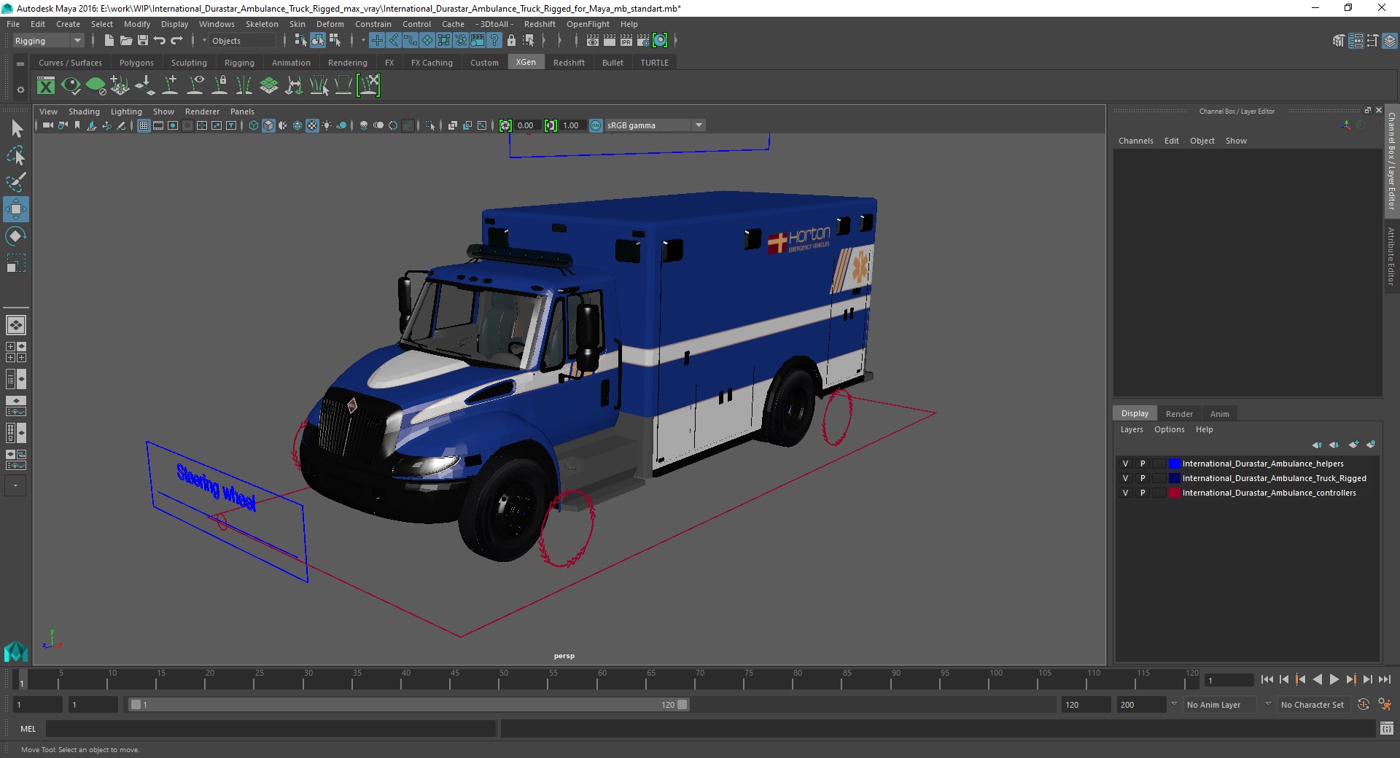Click the lock selection padlock icon

(x=511, y=41)
